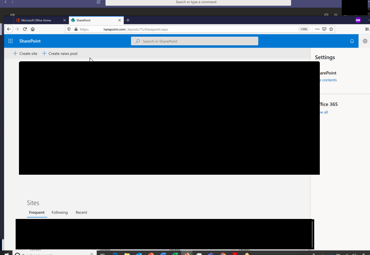Click the view all link under Office 365
370x255 pixels.
(x=324, y=112)
